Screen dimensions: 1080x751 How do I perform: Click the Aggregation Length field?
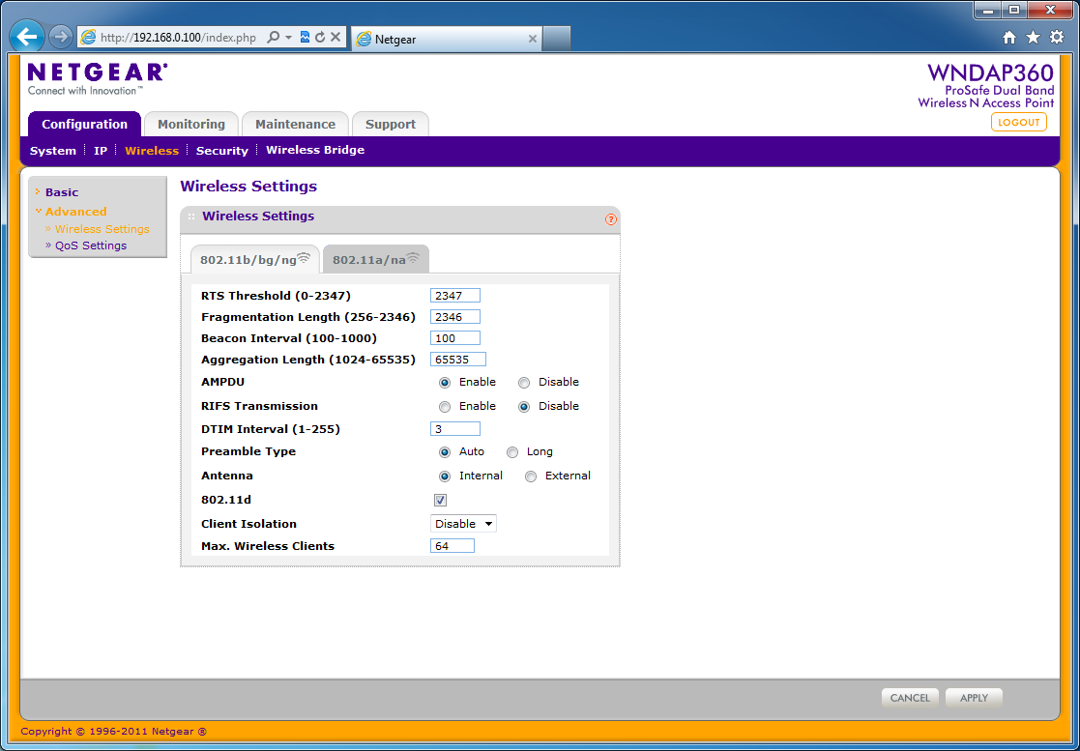click(458, 360)
